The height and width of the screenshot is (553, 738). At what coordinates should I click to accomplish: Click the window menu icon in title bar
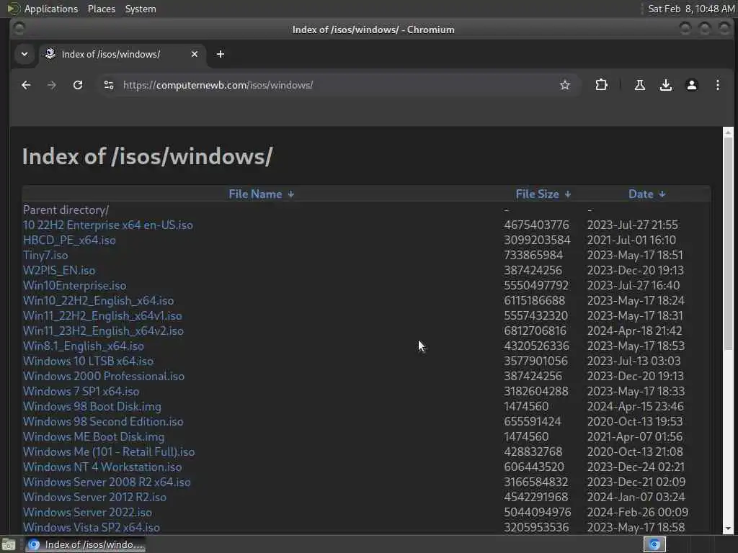[19, 29]
